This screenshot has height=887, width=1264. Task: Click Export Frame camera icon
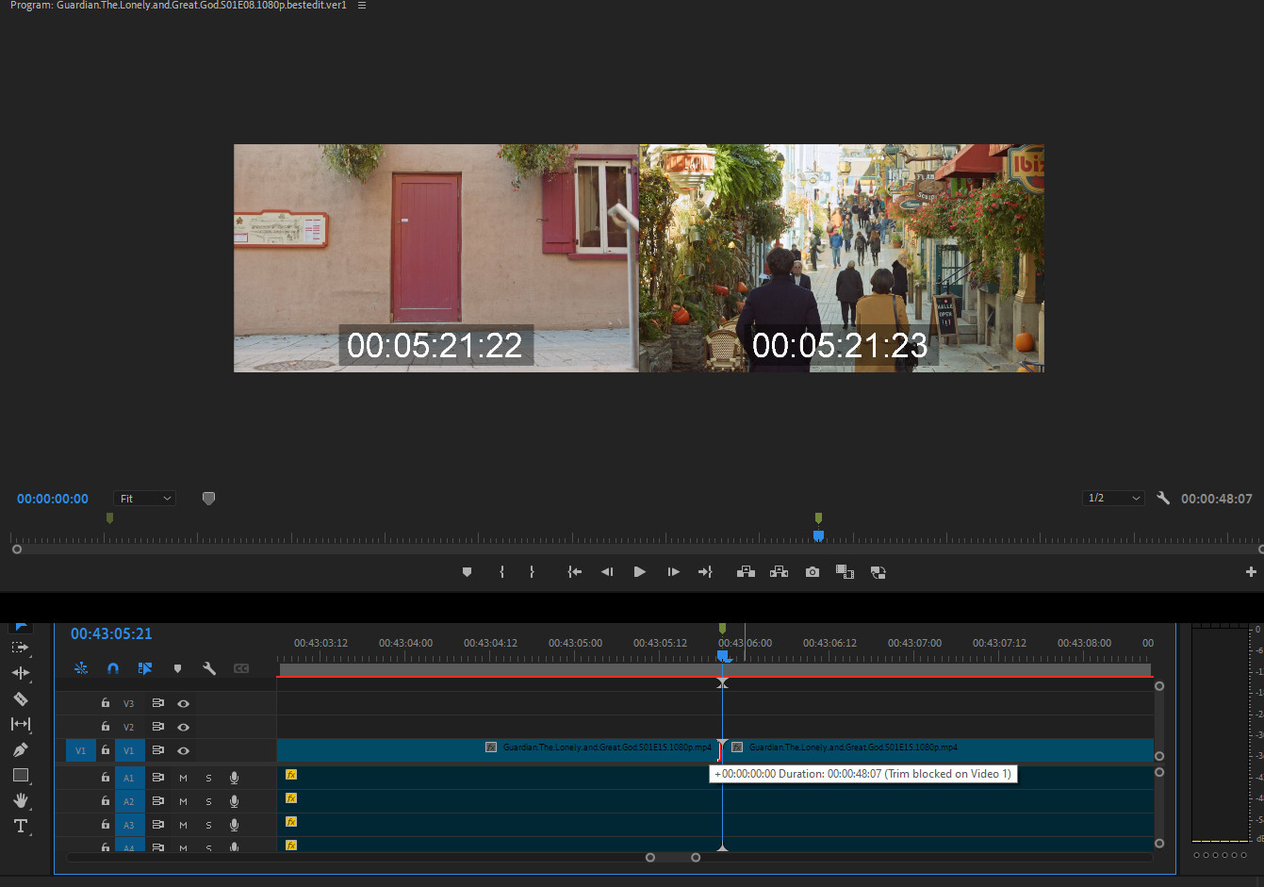click(x=812, y=572)
